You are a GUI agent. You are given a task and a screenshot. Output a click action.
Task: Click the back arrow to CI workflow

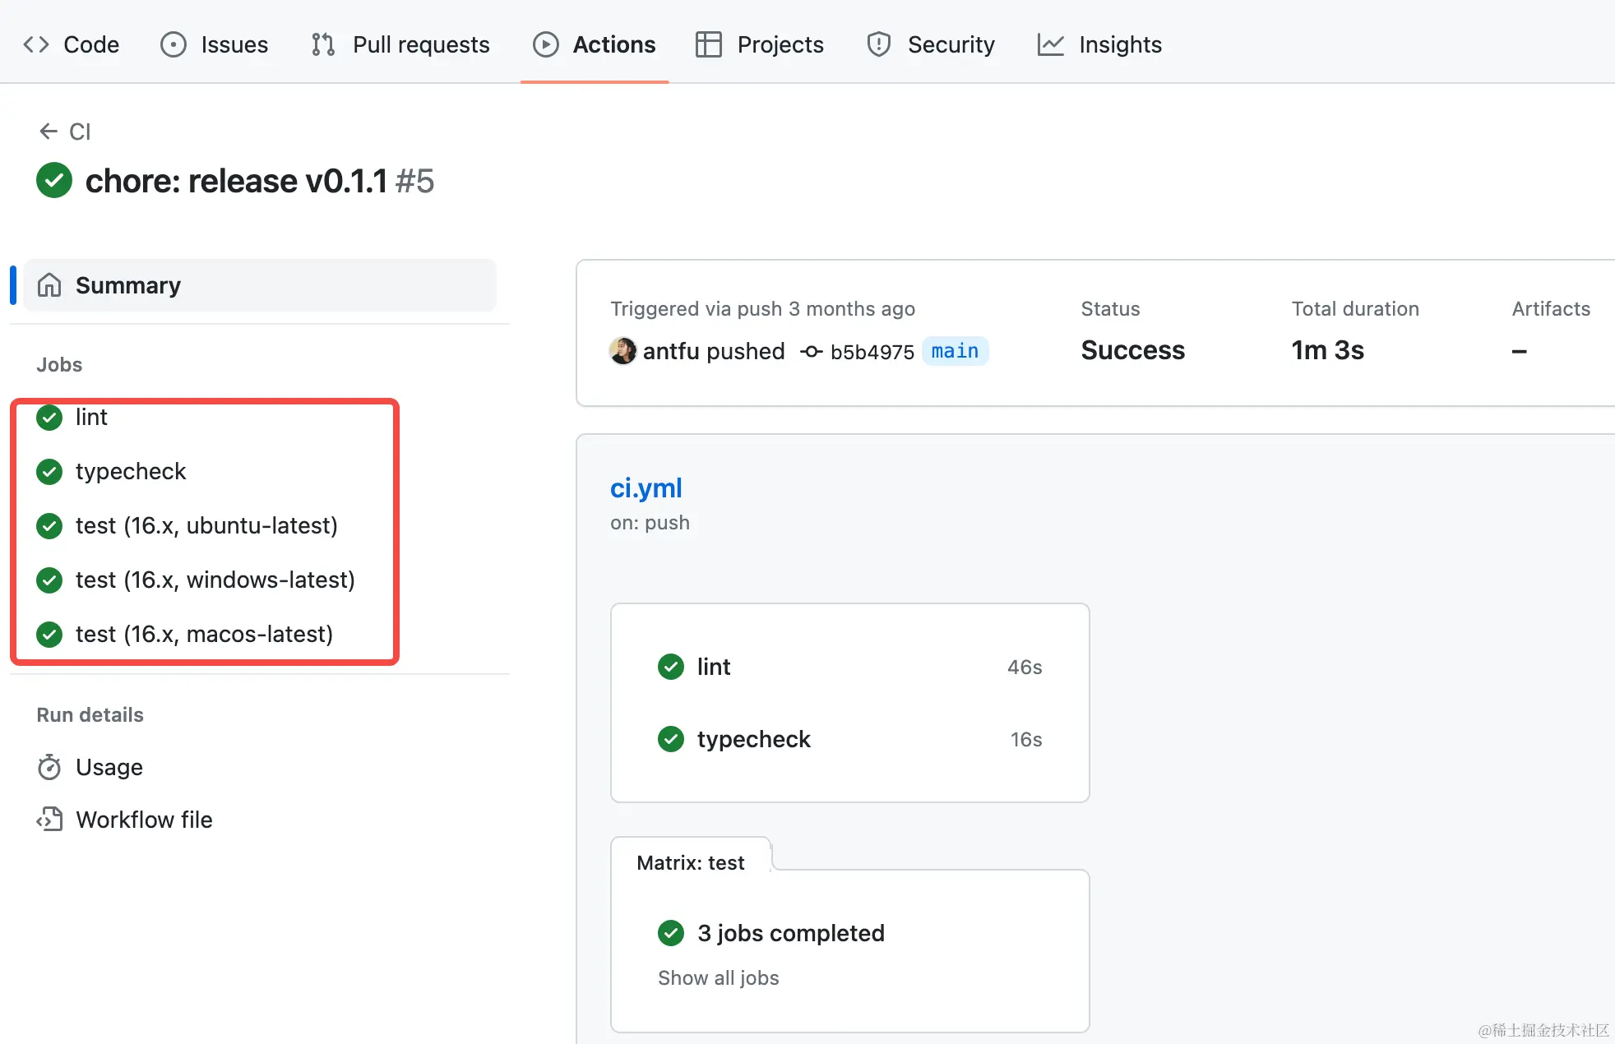pos(49,132)
